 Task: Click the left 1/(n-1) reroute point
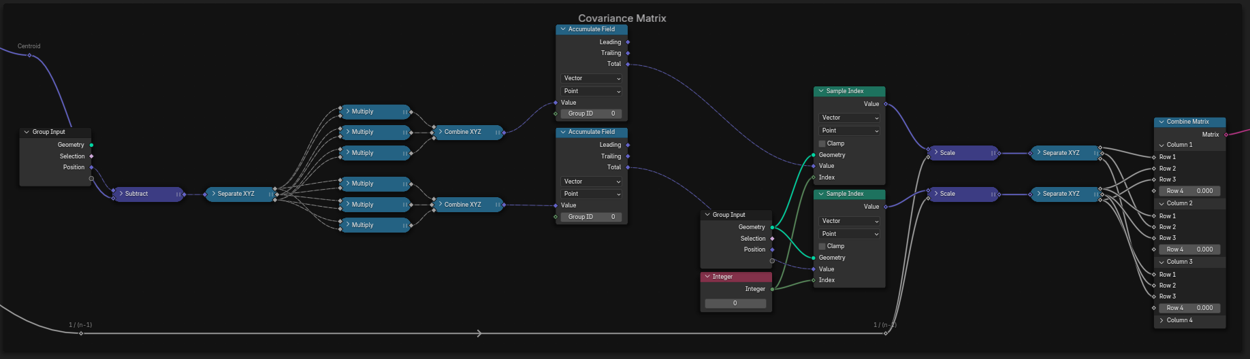(x=81, y=333)
